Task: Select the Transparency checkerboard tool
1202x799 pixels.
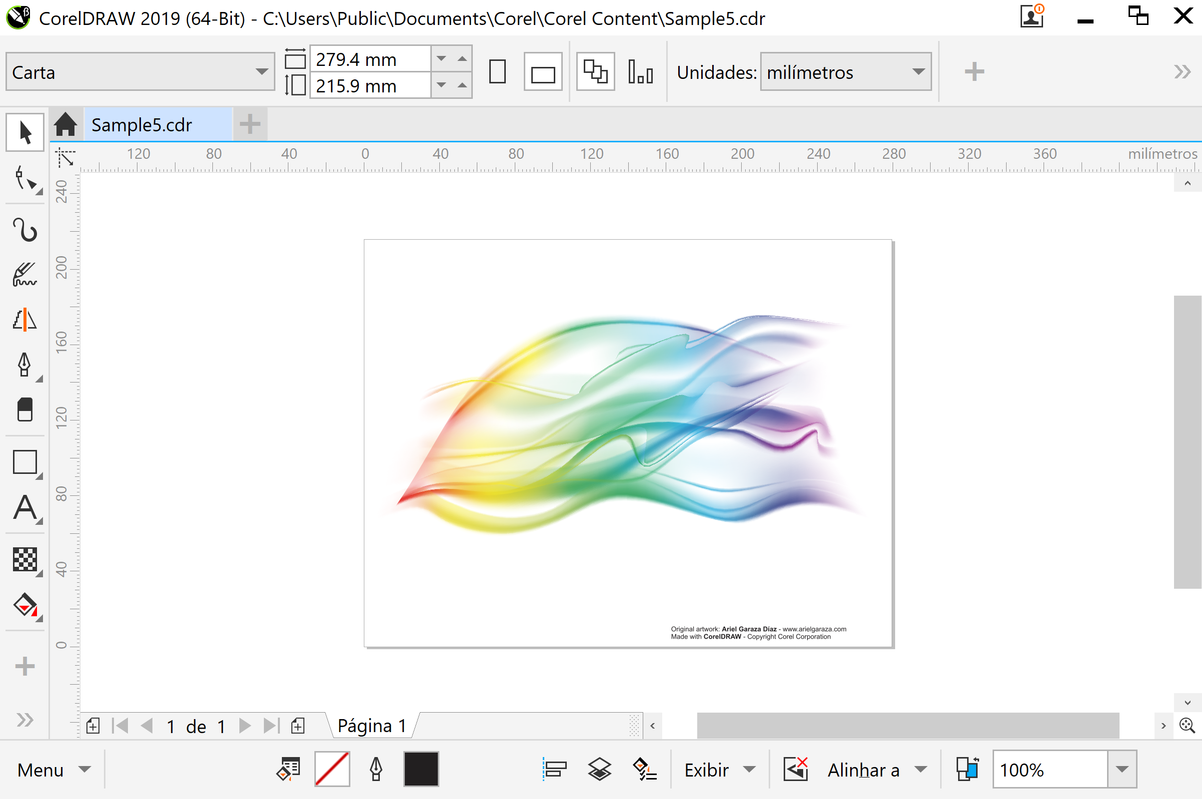Action: pyautogui.click(x=24, y=559)
